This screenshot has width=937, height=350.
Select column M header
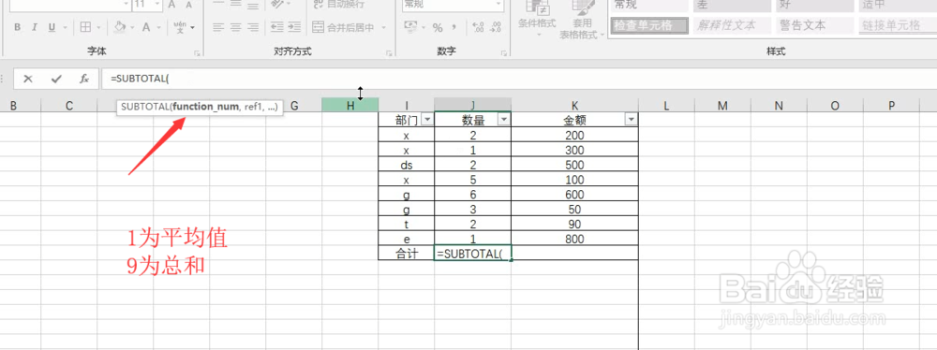(x=722, y=106)
